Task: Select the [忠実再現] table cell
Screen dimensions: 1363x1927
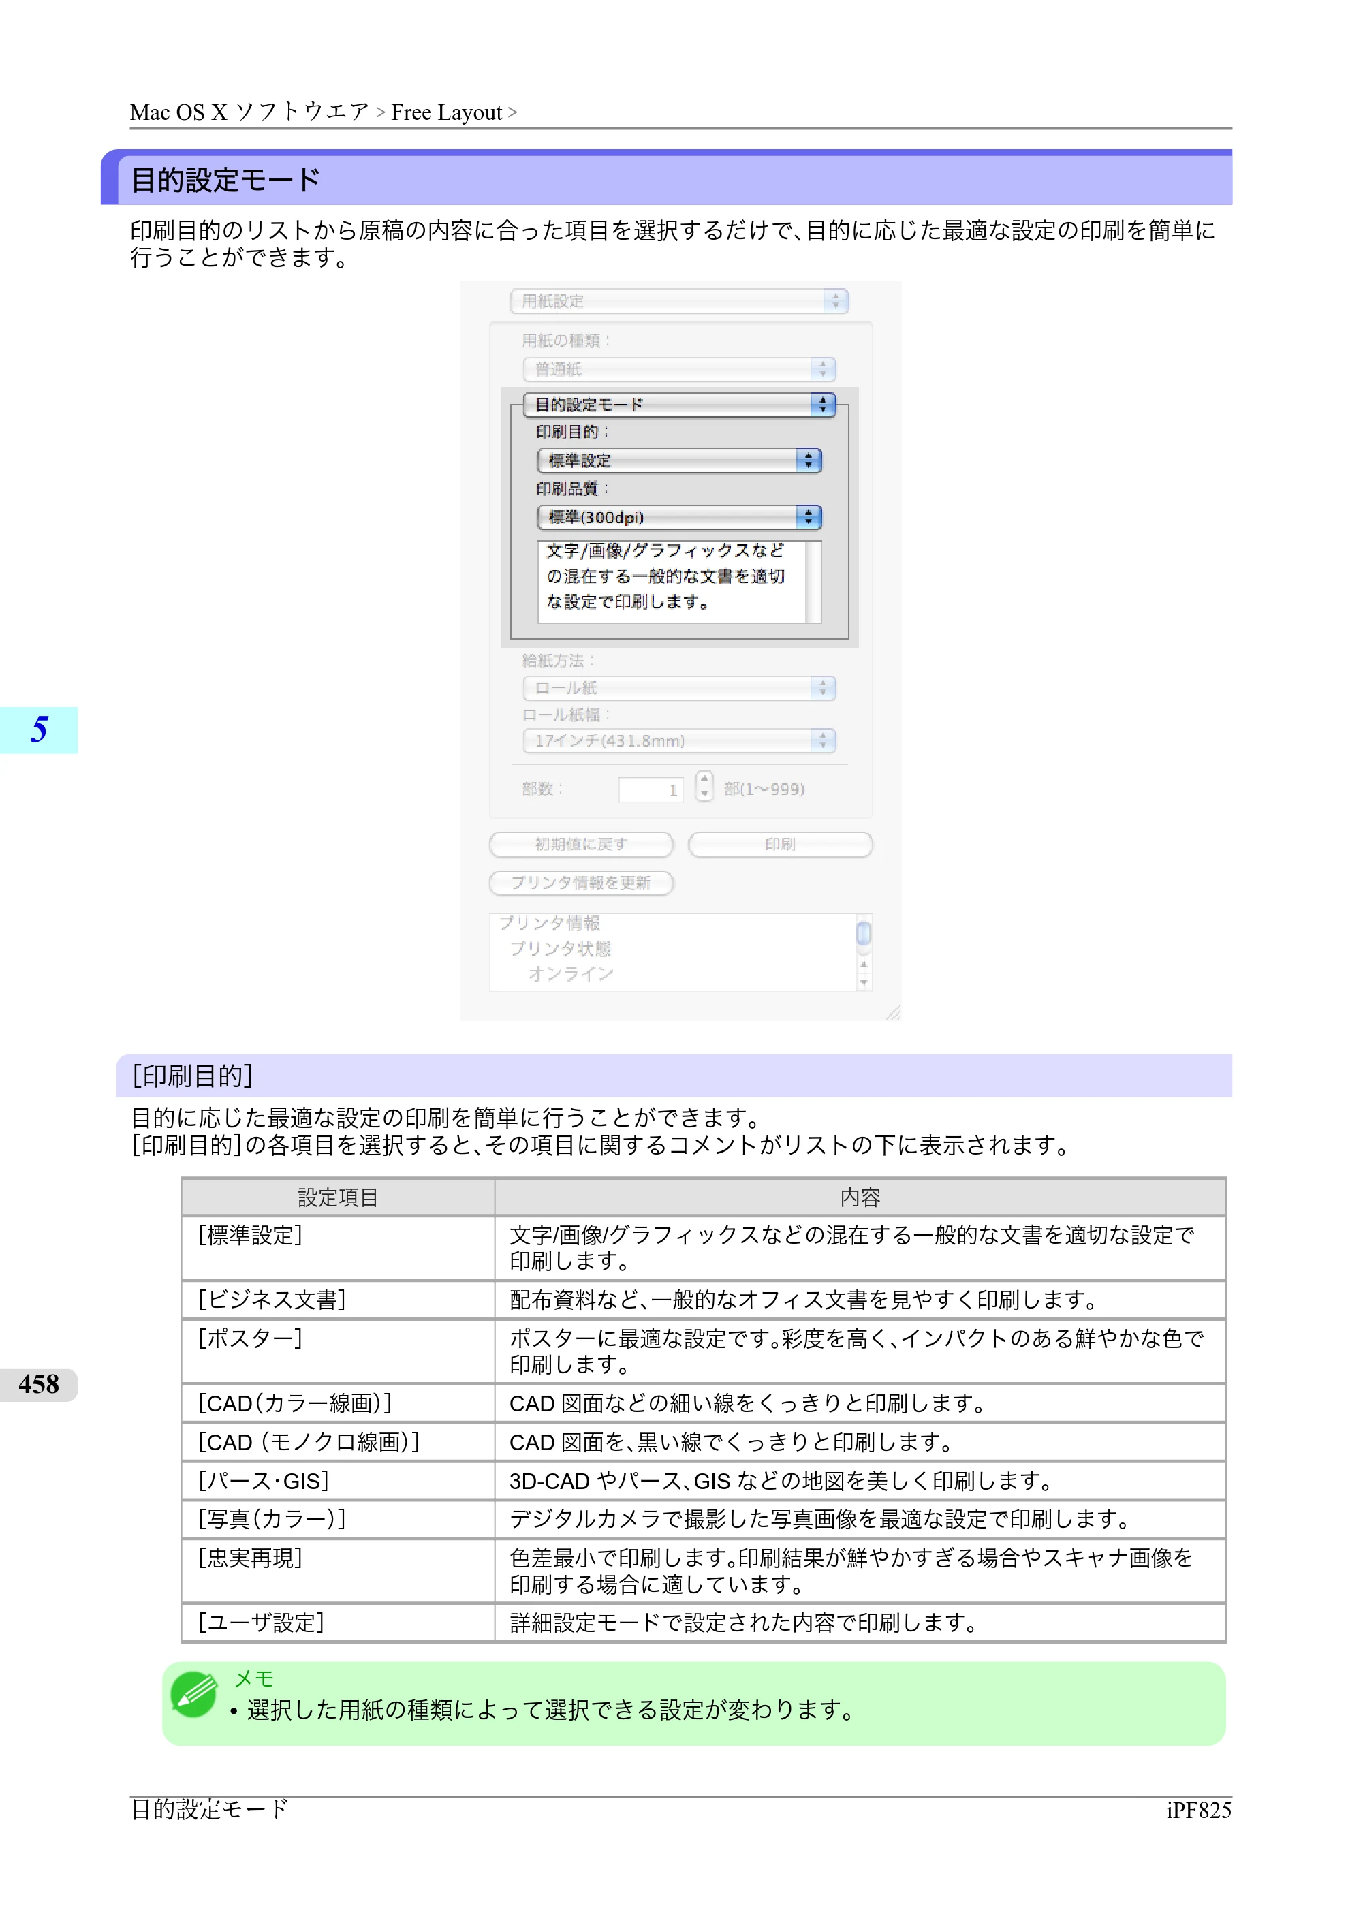Action: pyautogui.click(x=339, y=1571)
